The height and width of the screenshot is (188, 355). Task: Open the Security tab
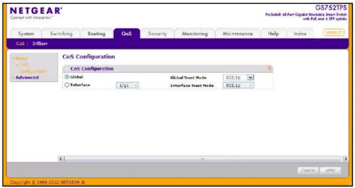pyautogui.click(x=157, y=34)
